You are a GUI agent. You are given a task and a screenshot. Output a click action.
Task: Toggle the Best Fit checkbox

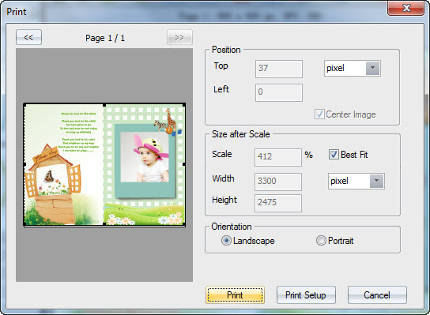334,155
